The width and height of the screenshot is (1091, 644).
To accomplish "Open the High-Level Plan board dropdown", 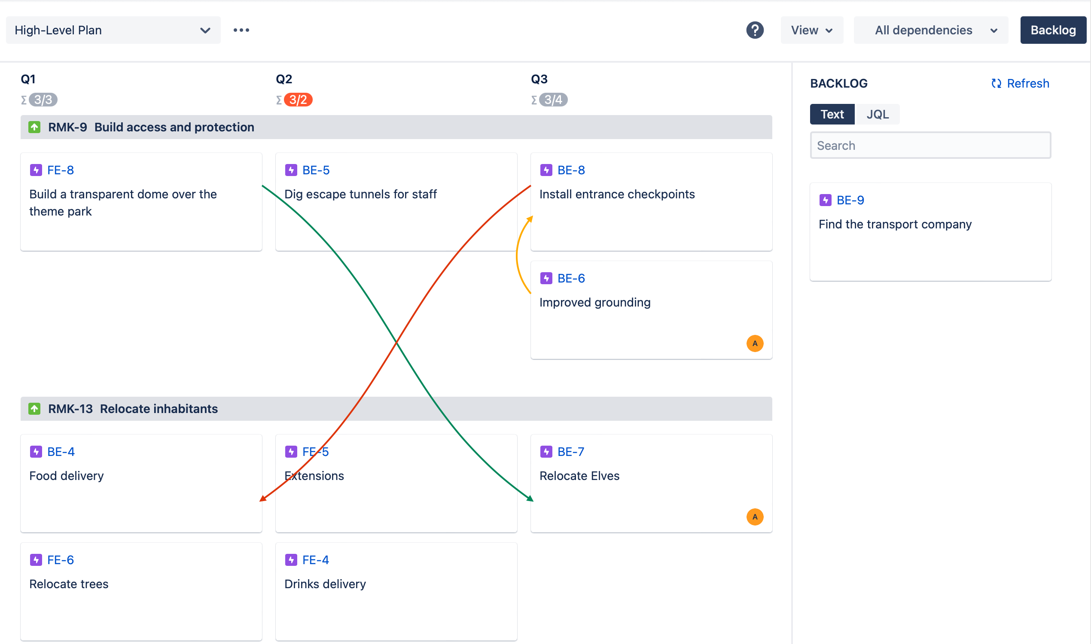I will coord(113,30).
